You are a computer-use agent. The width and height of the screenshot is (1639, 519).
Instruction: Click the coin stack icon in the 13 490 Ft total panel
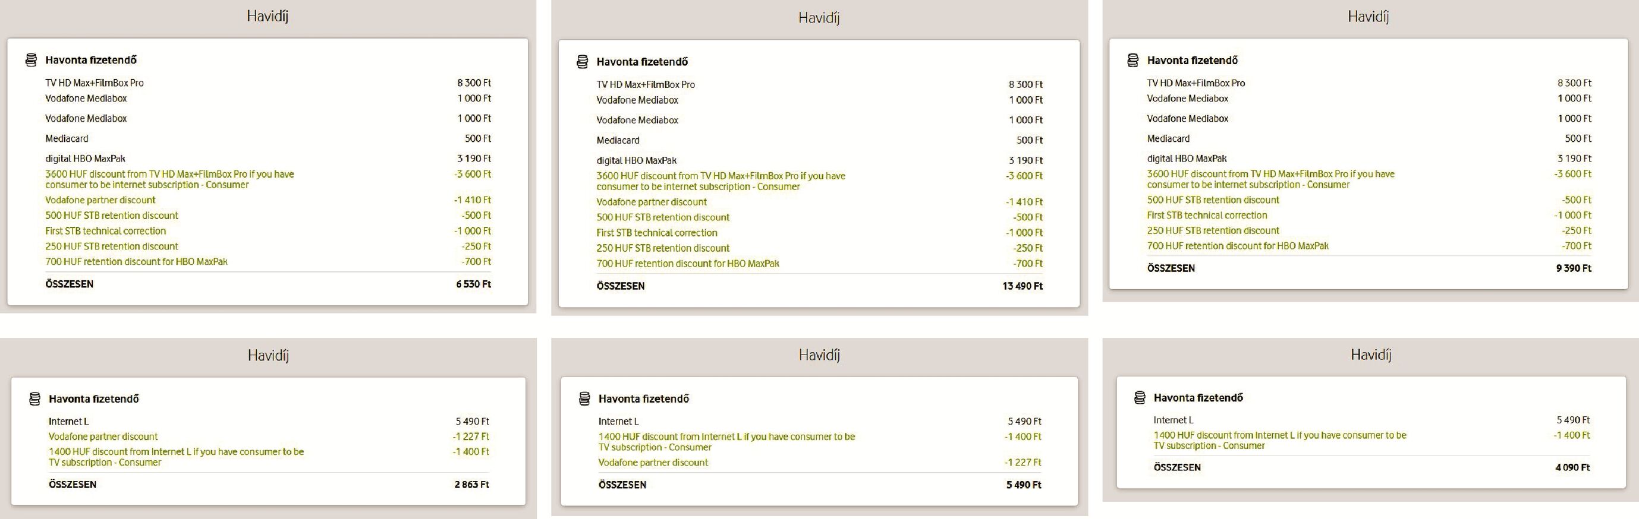581,62
